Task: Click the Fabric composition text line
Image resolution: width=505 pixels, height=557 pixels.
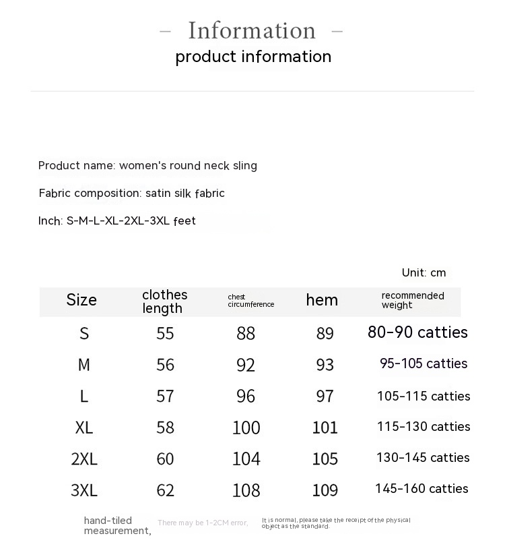Action: 131,194
